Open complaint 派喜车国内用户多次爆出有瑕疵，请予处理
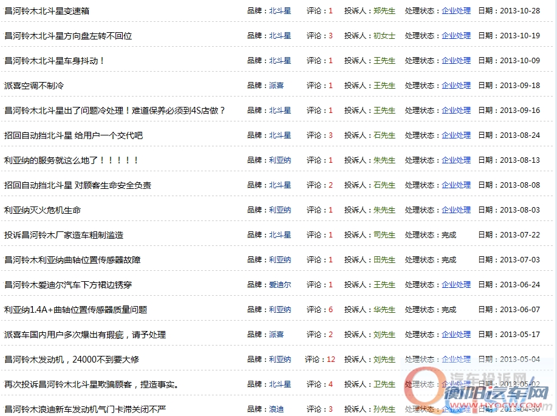This screenshot has height=416, width=557. (85, 334)
